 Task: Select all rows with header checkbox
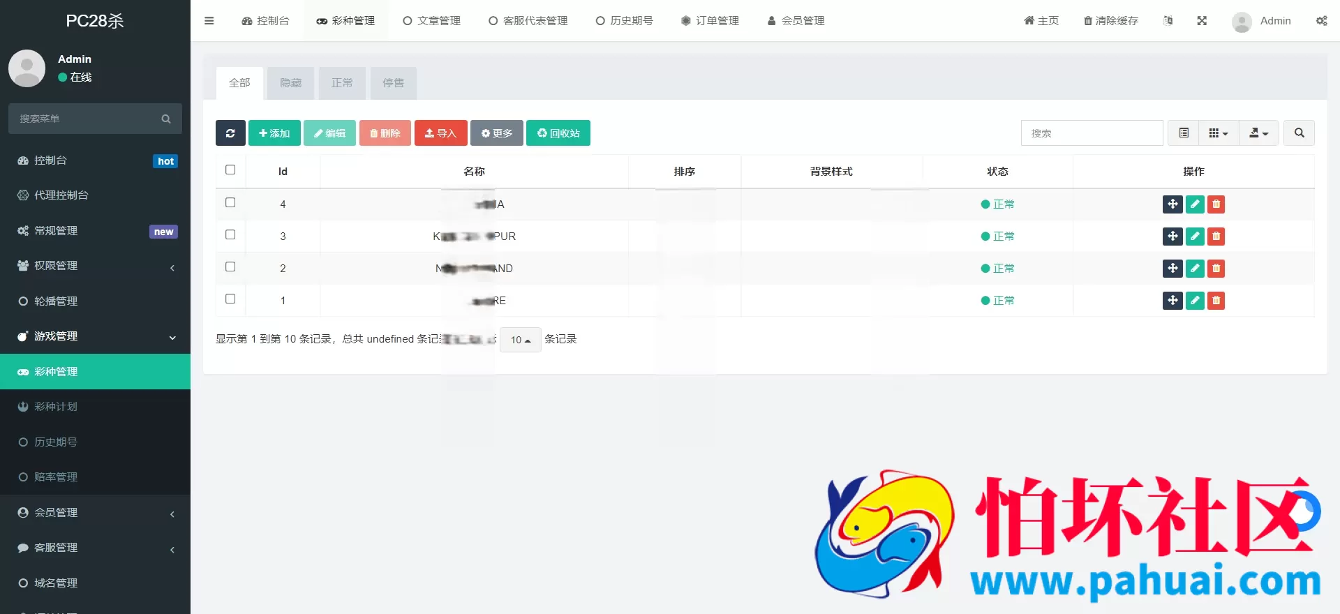(x=230, y=170)
